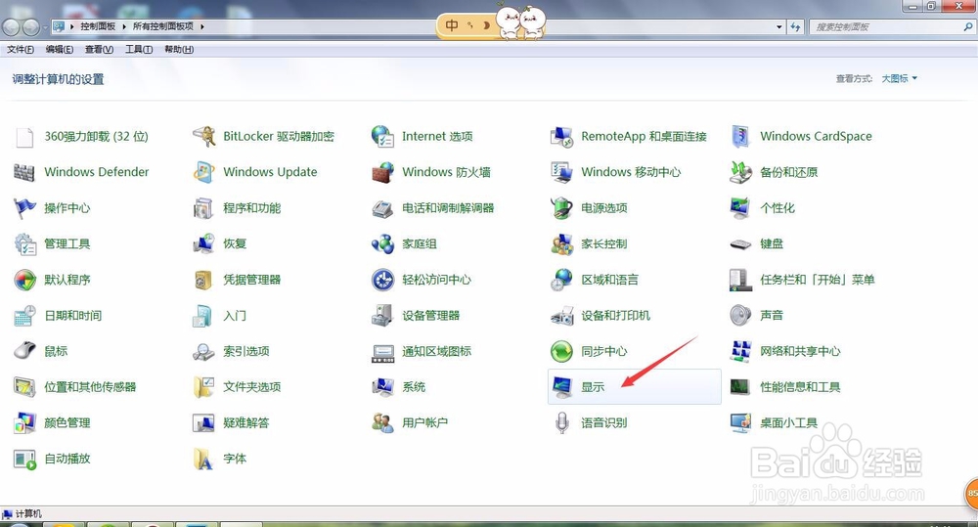Open 电源选项 battery icon
This screenshot has width=978, height=527.
point(562,207)
